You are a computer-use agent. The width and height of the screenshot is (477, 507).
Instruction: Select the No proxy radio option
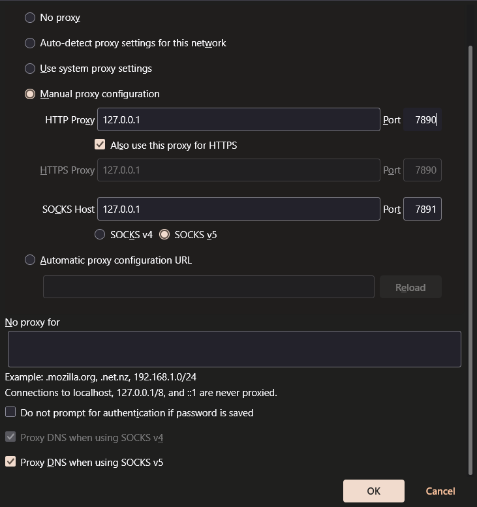[30, 18]
